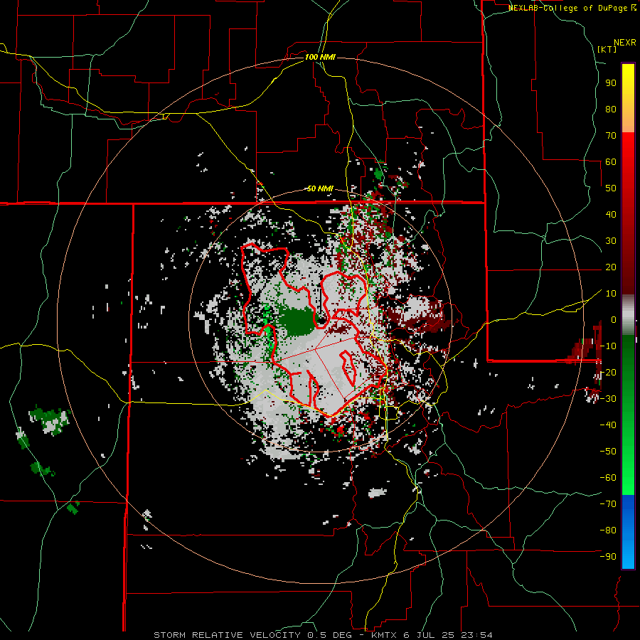Click the "23:54" timestamp
This screenshot has width=640, height=640.
tap(476, 635)
